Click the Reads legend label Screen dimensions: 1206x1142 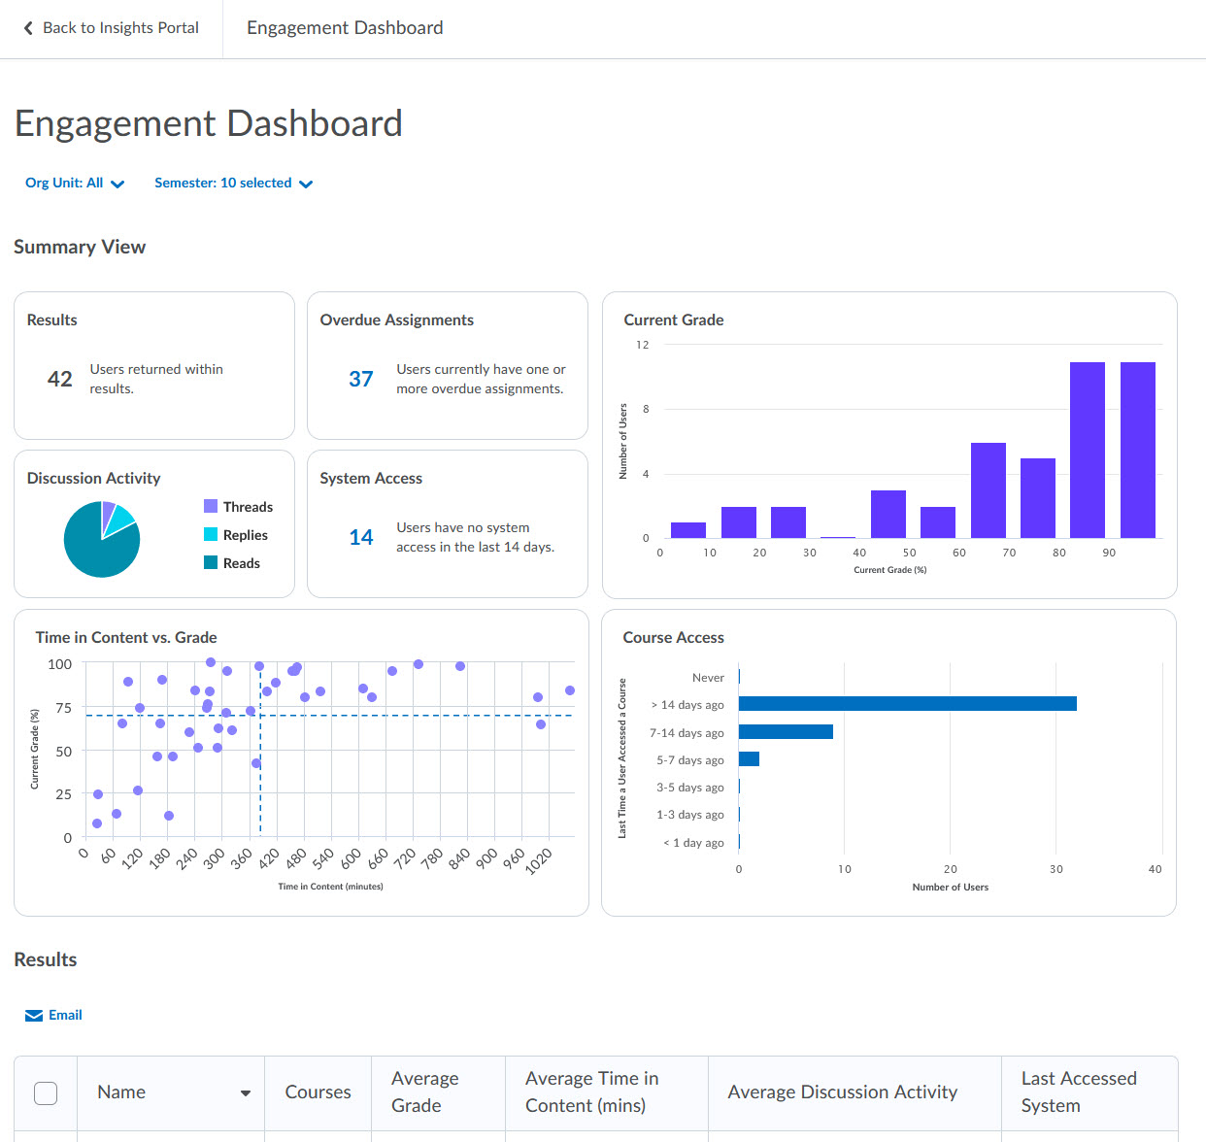242,563
